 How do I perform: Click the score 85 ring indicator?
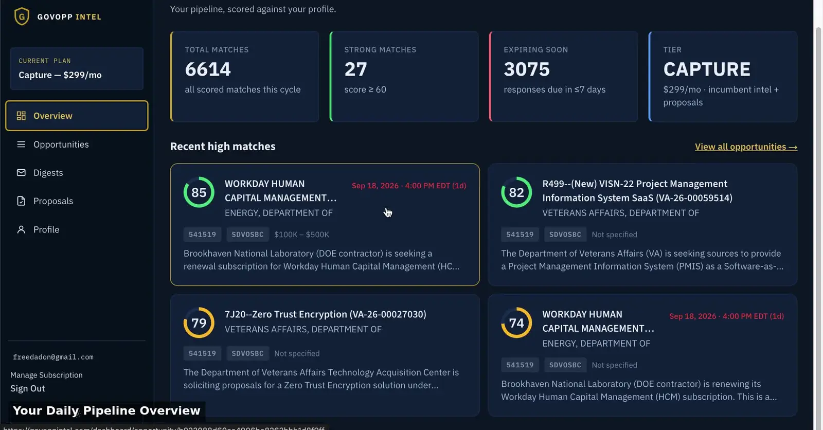coord(199,192)
